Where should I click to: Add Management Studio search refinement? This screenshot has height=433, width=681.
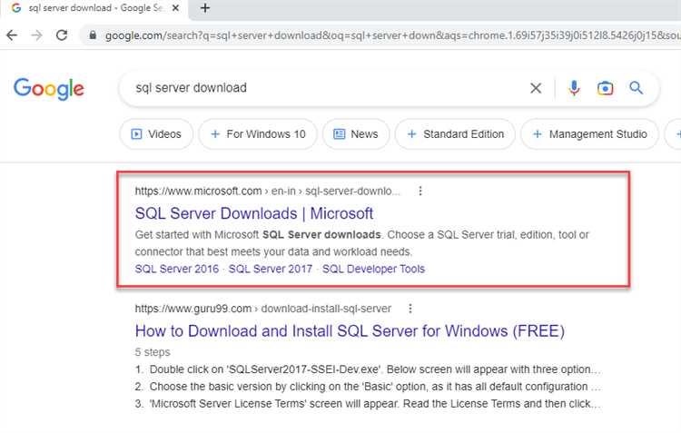click(x=590, y=134)
